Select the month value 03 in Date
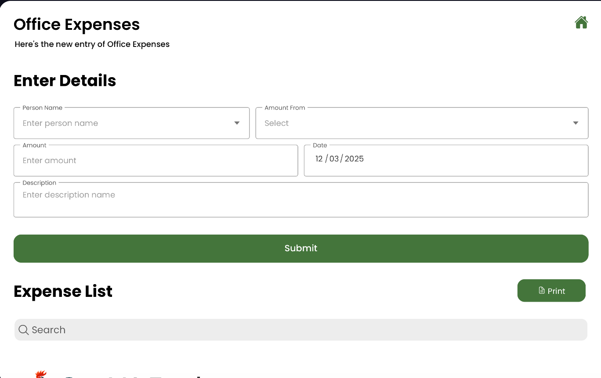 [x=334, y=159]
